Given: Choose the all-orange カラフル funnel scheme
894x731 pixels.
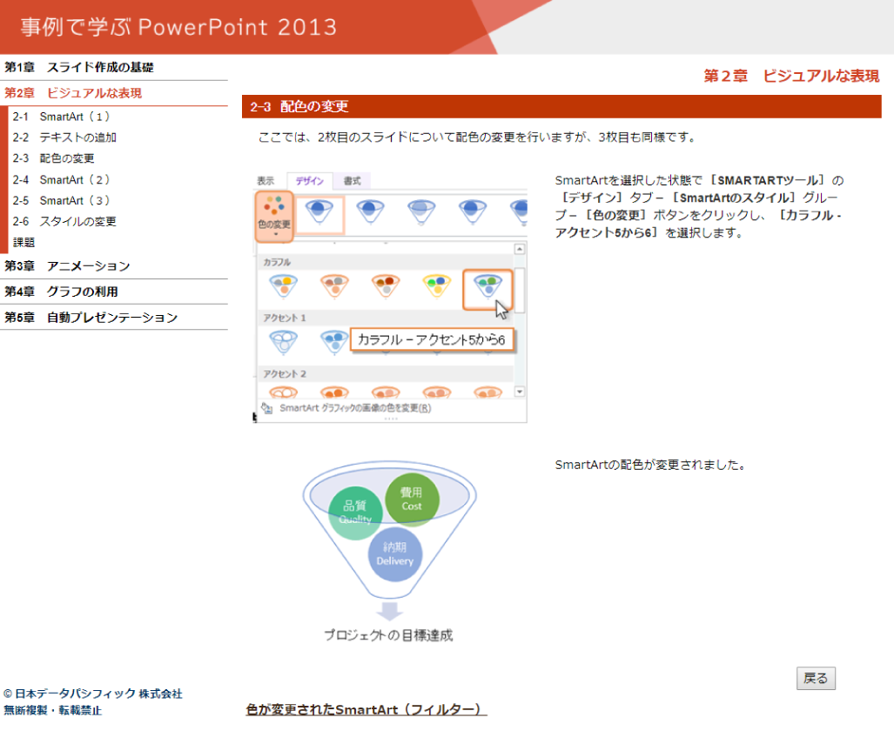Looking at the screenshot, I should click(x=334, y=286).
